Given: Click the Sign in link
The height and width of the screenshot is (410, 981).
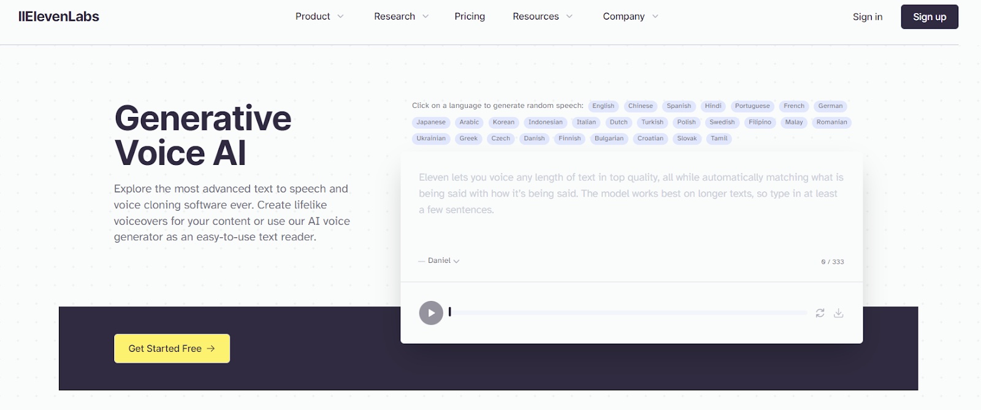Looking at the screenshot, I should (x=868, y=17).
